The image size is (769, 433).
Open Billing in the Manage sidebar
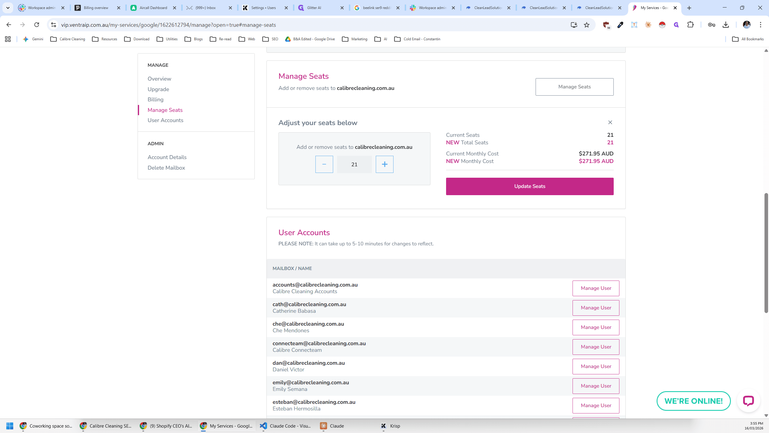tap(155, 100)
